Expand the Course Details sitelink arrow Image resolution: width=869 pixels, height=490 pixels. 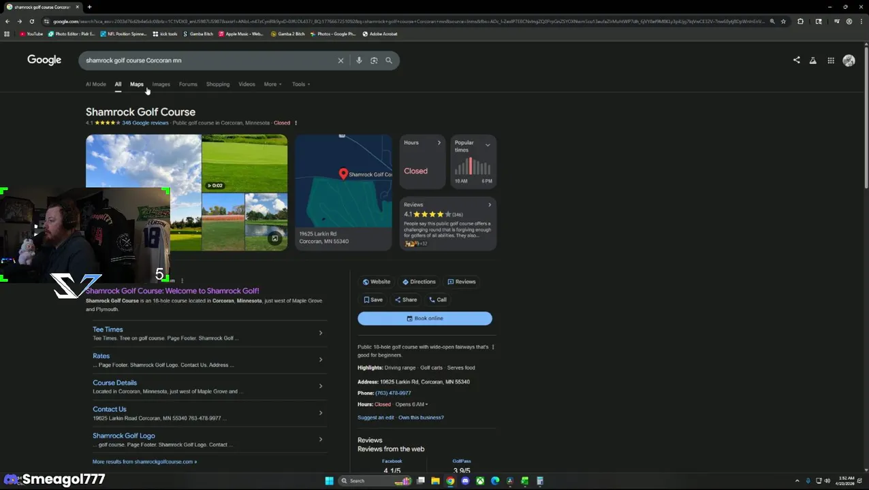[321, 386]
